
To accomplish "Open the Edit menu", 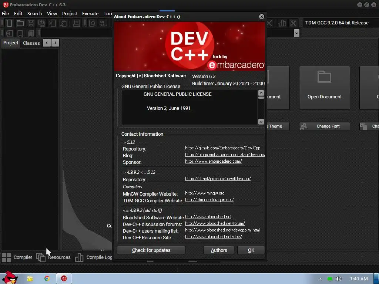I will point(18,14).
